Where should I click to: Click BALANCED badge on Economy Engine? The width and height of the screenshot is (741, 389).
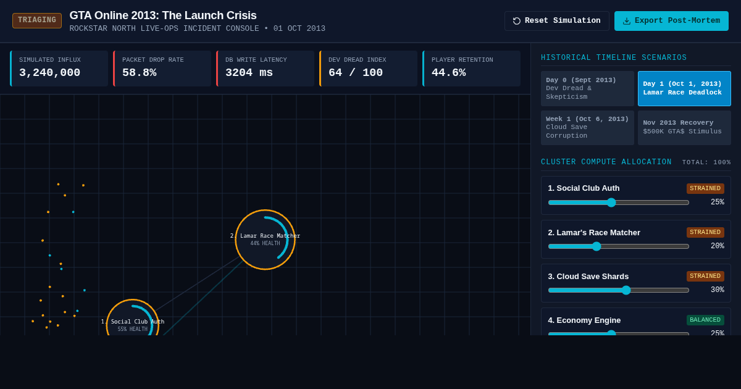coord(705,320)
